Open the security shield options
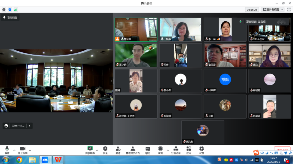 click(x=105, y=150)
